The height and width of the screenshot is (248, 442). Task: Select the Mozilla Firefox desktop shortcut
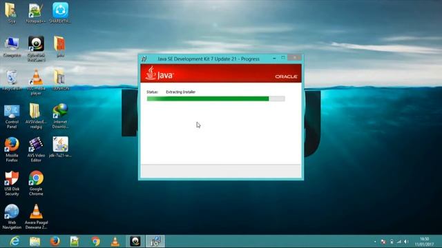tap(12, 149)
